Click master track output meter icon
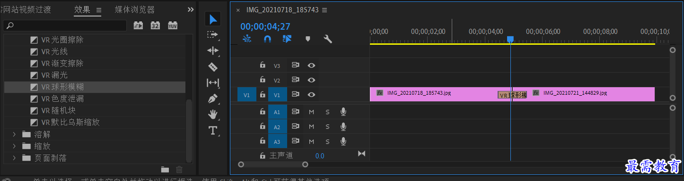The width and height of the screenshot is (684, 181). coord(362,154)
